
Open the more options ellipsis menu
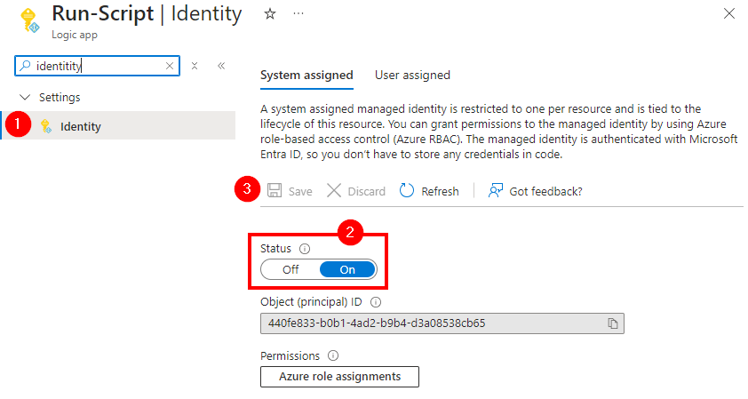(x=298, y=14)
